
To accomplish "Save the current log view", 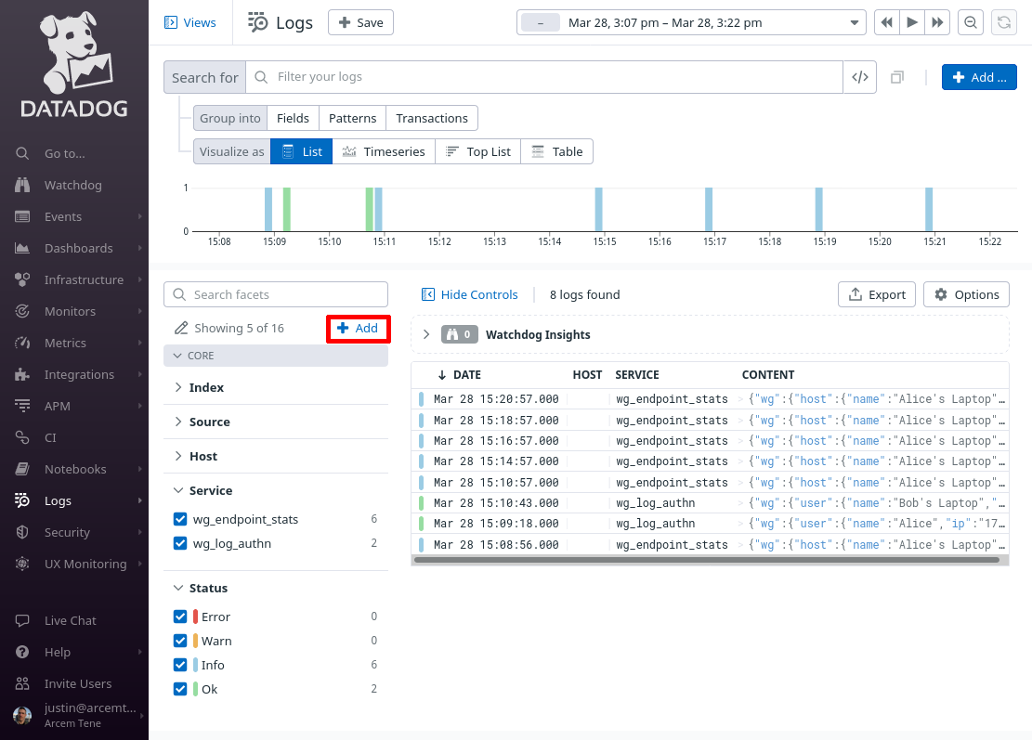I will coord(360,22).
